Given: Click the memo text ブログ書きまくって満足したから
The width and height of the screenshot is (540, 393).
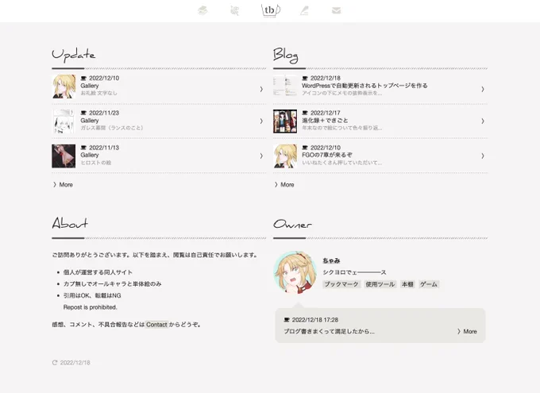Looking at the screenshot, I should coord(329,331).
